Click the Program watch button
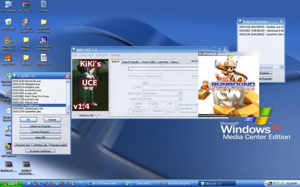 [x=58, y=145]
